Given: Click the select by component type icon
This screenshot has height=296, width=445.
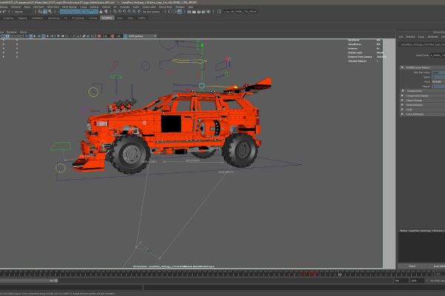Looking at the screenshot, I should click(x=50, y=12).
